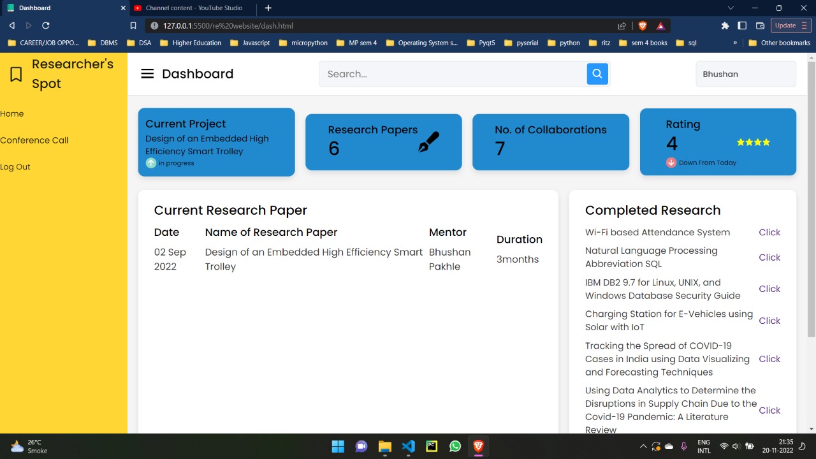Viewport: 816px width, 459px height.
Task: Click the red down-arrow icon in Rating card
Action: click(671, 163)
